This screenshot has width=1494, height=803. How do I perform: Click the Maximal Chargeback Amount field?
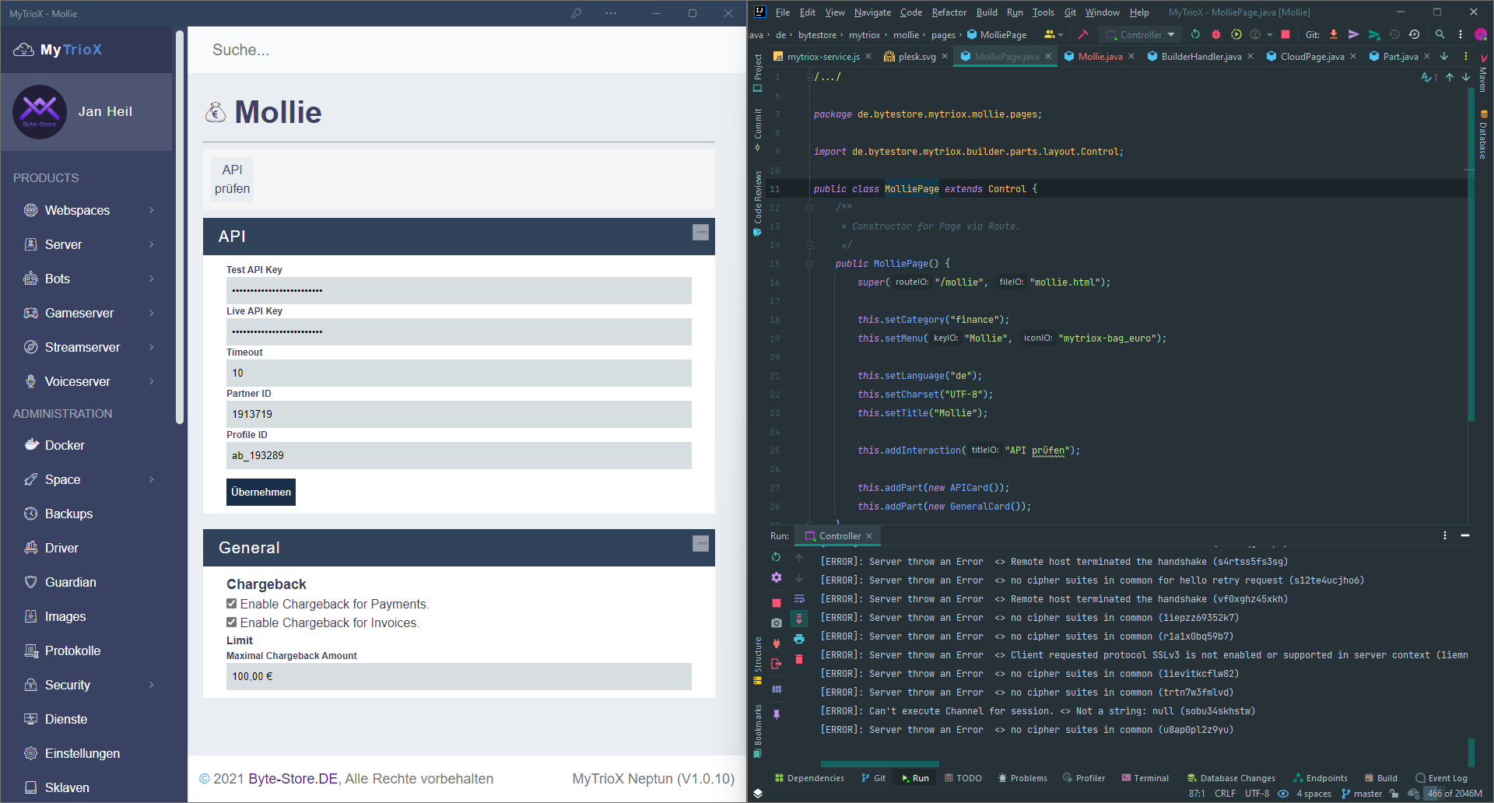[459, 676]
